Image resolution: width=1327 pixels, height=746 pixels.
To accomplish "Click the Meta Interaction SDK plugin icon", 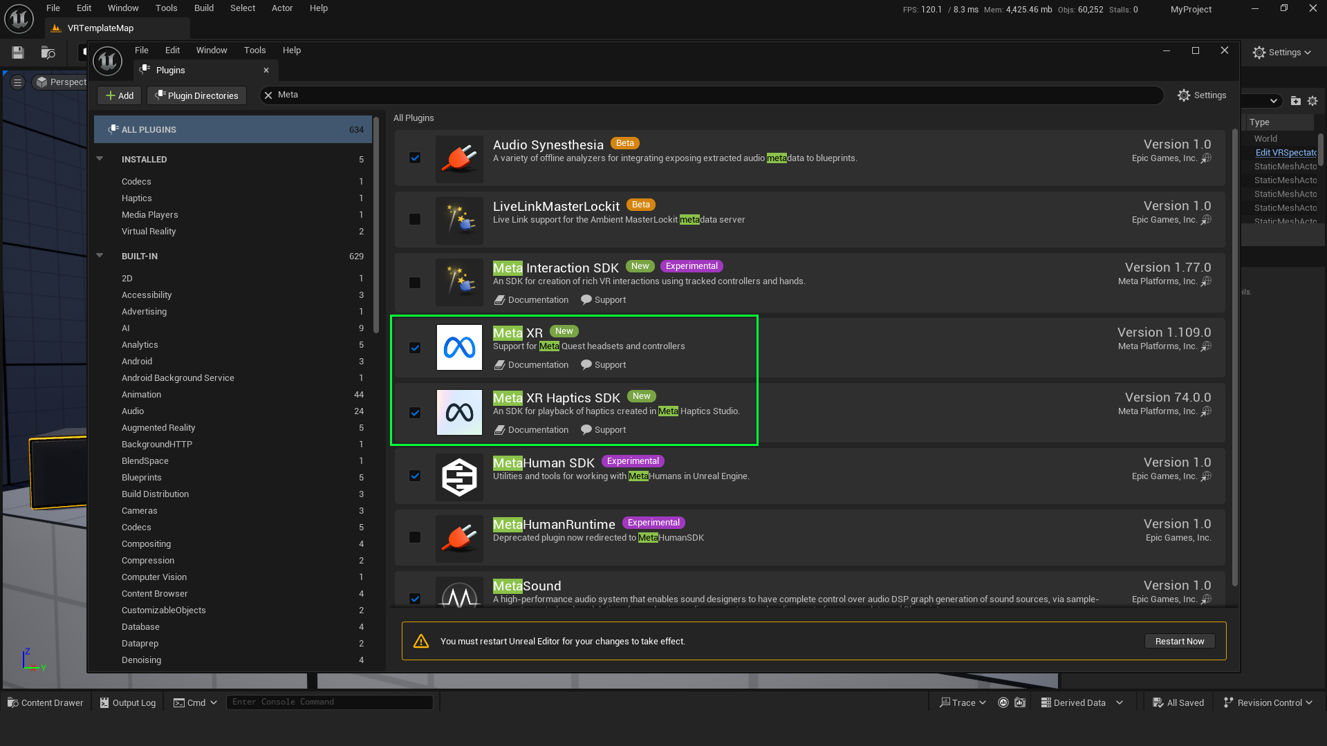I will pos(459,282).
